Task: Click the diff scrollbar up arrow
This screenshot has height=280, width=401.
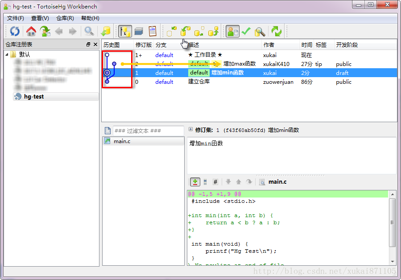Action: point(393,194)
